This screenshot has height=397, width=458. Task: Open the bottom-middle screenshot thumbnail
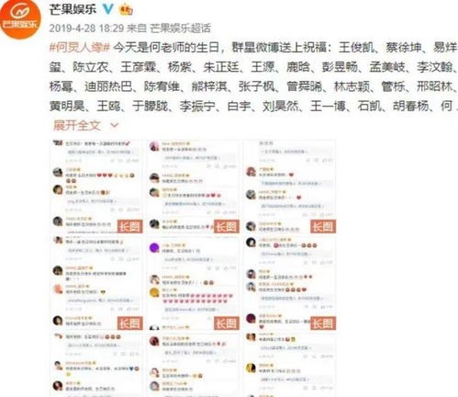click(x=193, y=365)
